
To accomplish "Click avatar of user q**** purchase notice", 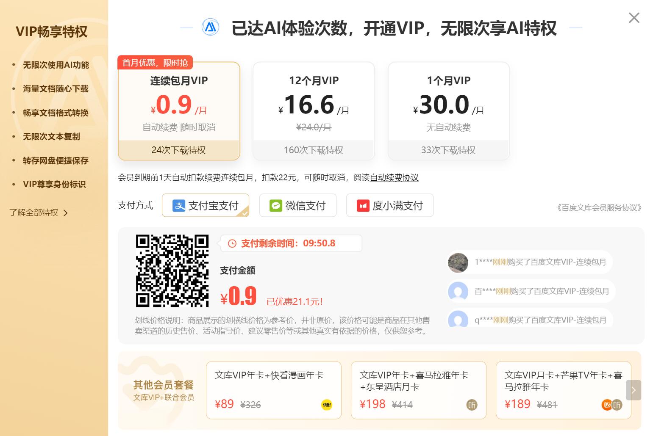I will point(458,319).
